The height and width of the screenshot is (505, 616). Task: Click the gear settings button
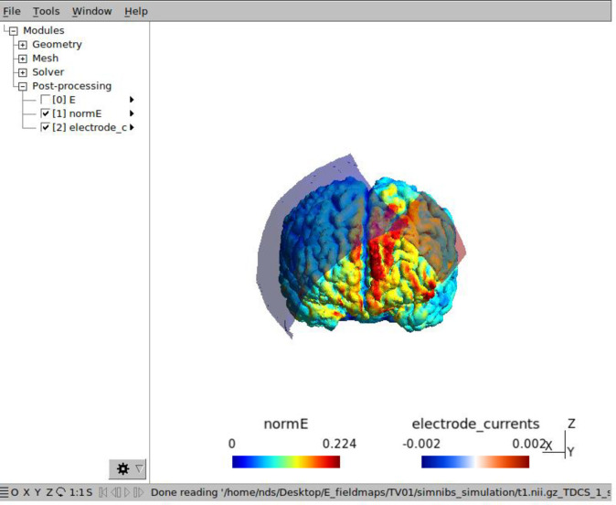pos(122,468)
